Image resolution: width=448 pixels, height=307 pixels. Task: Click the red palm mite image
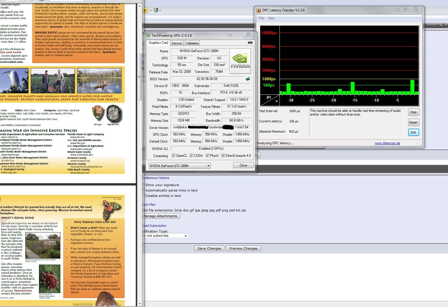pos(50,279)
